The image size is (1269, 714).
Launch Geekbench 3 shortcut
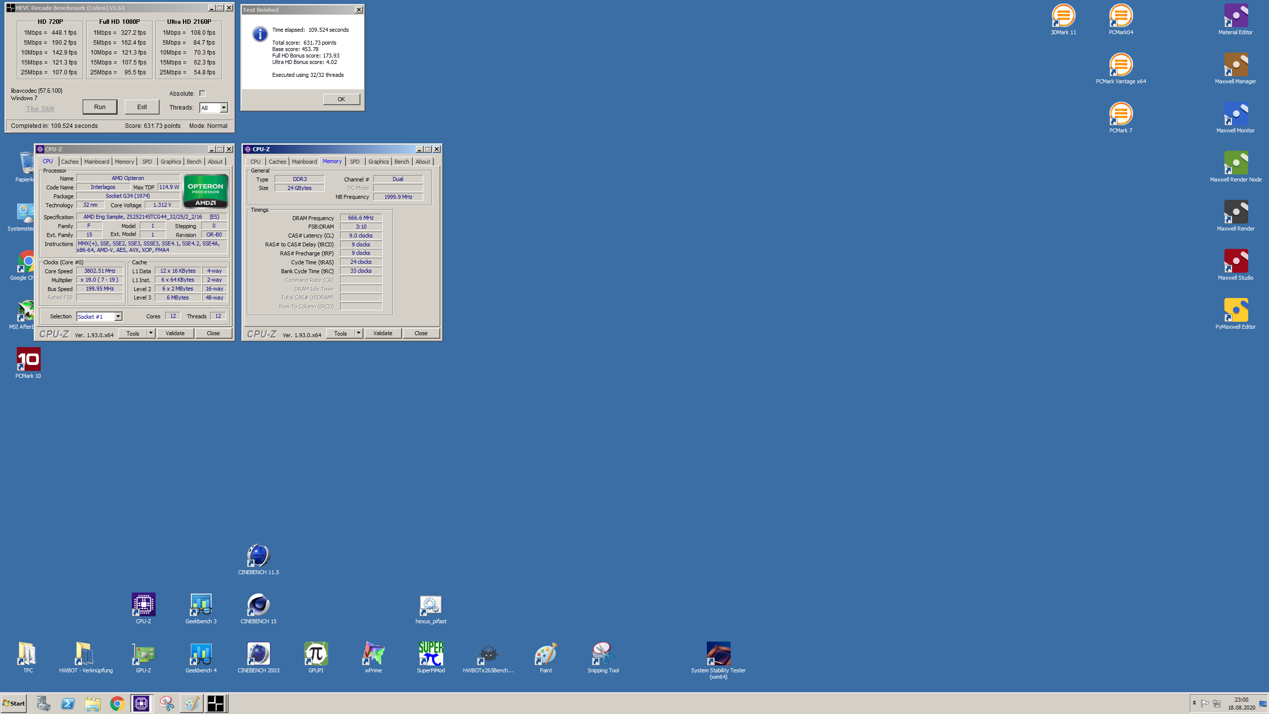(x=201, y=608)
